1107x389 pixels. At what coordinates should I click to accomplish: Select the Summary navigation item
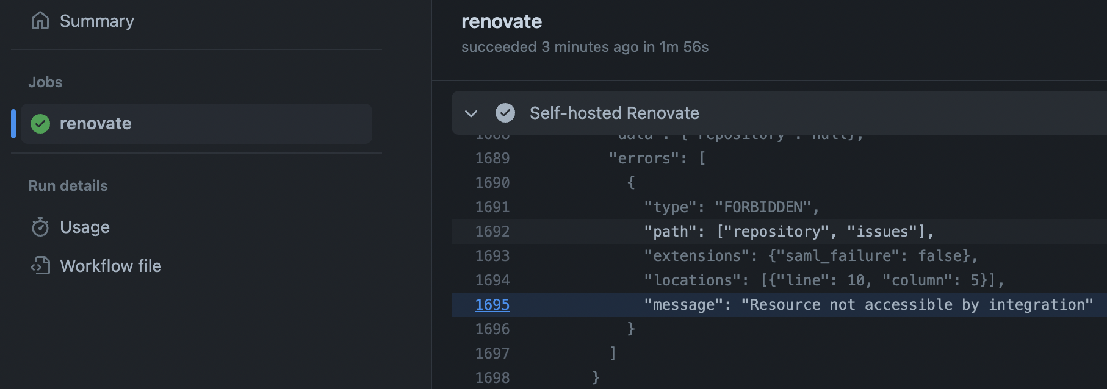pos(96,20)
